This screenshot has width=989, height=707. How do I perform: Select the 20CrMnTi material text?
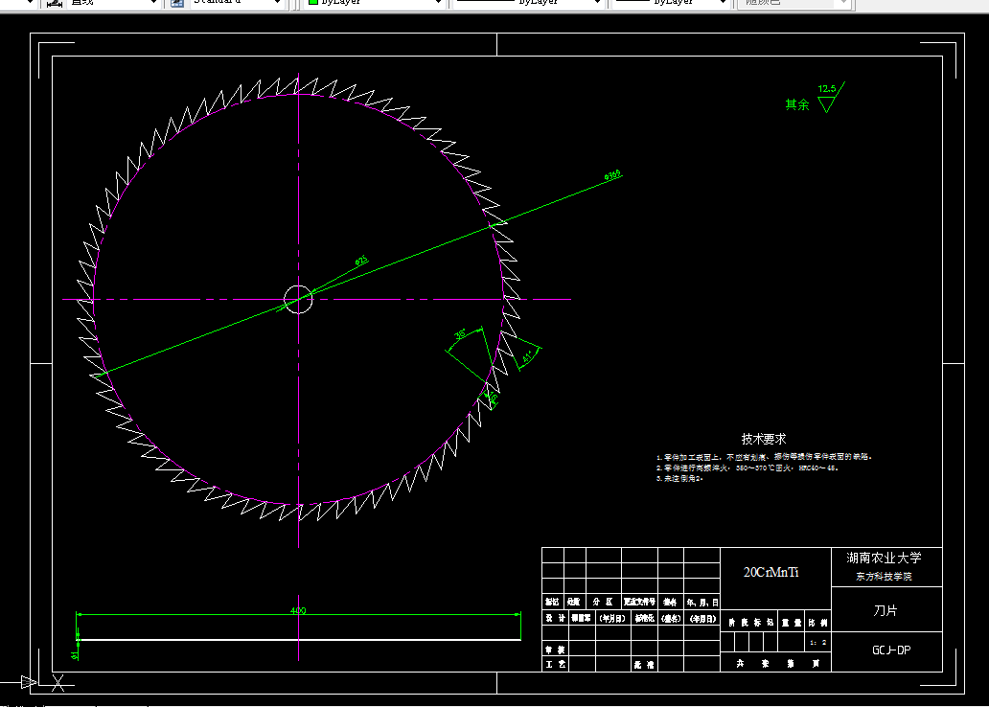point(770,572)
